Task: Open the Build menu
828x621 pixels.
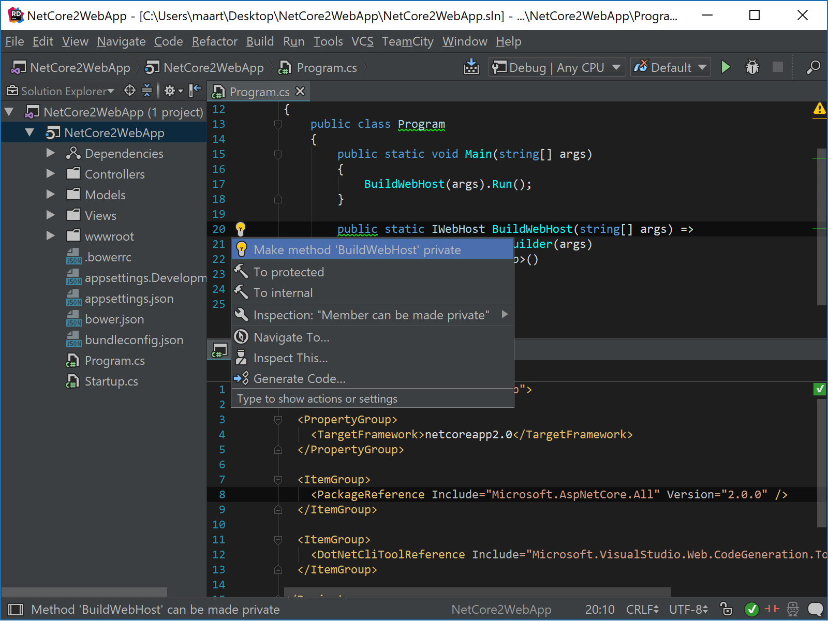Action: [260, 41]
